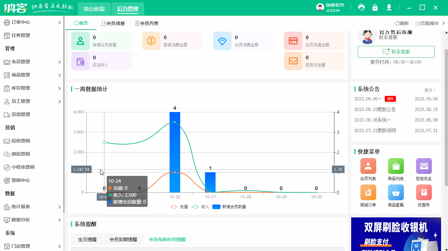Expand the 库存管理 sidebar section
Screen dimensions: 448x251
[x=20, y=88]
